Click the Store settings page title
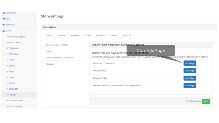Image resolution: width=219 pixels, height=123 pixels. coord(52,16)
